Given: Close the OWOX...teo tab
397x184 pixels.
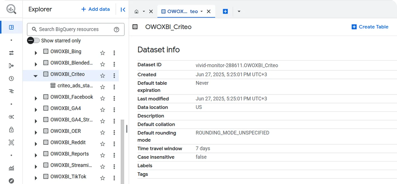Looking at the screenshot, I should tap(209, 11).
